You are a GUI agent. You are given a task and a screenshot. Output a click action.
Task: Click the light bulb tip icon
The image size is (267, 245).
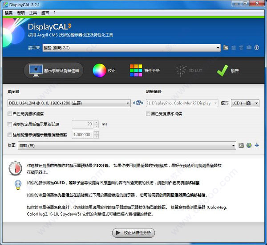tap(18, 185)
